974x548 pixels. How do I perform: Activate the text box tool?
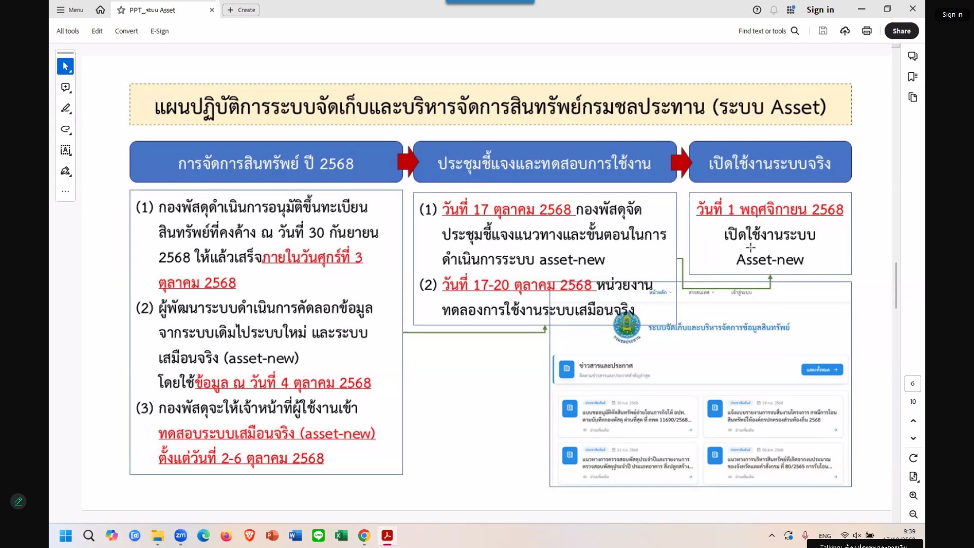coord(65,150)
